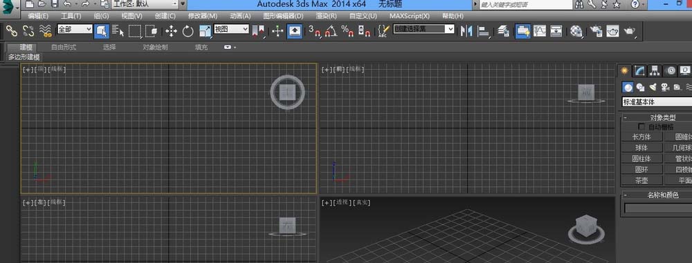Redo the action with the redo arrow
Image resolution: width=692 pixels, height=263 pixels.
tap(85, 4)
